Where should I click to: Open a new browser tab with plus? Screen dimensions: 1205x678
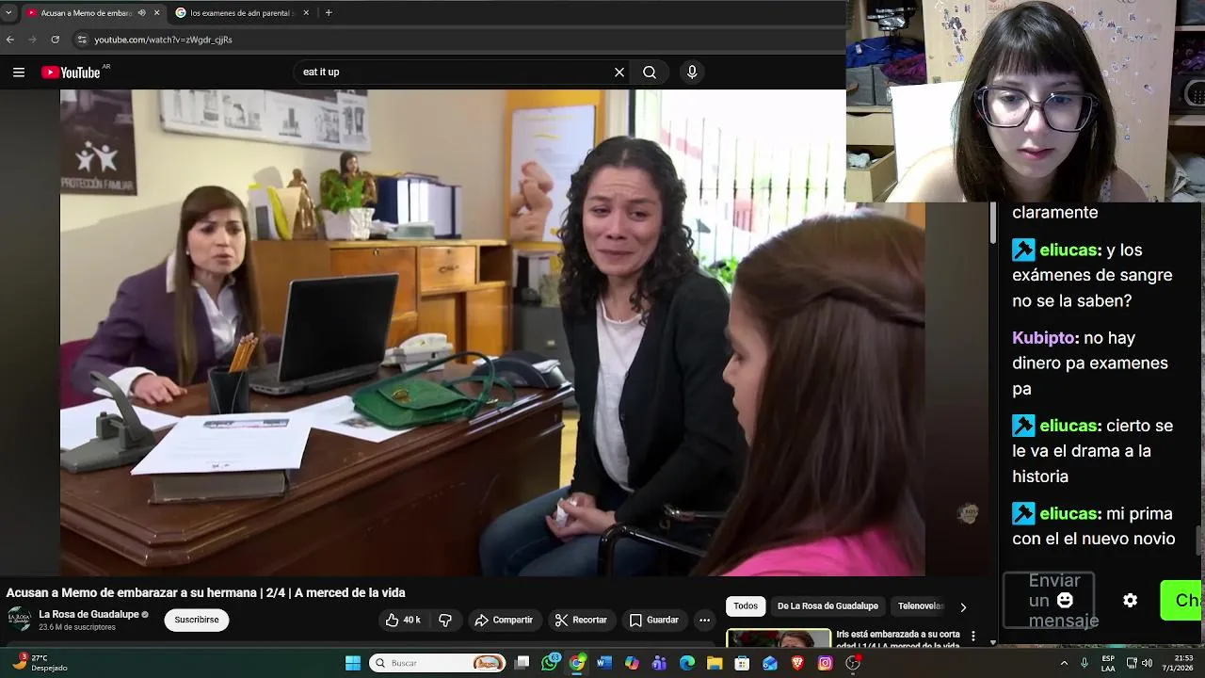tap(329, 13)
